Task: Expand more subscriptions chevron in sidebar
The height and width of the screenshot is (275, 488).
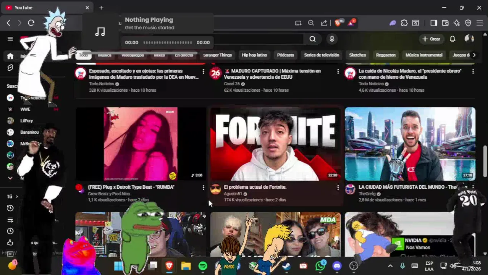Action: 10,178
